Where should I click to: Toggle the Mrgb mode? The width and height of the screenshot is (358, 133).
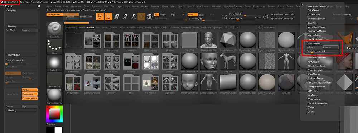163,14
